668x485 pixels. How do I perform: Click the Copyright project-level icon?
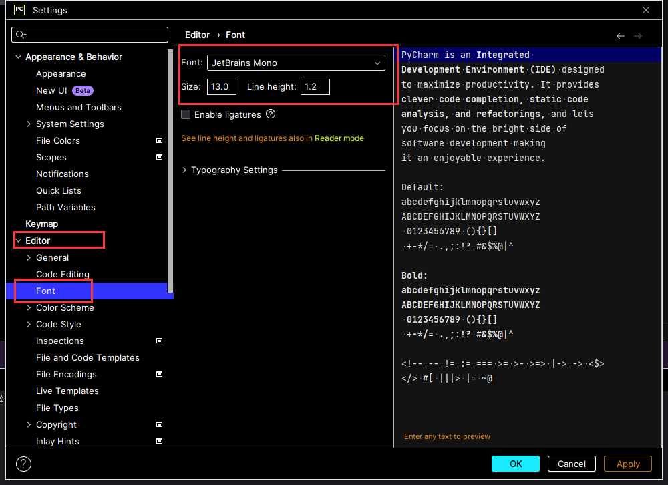(160, 424)
